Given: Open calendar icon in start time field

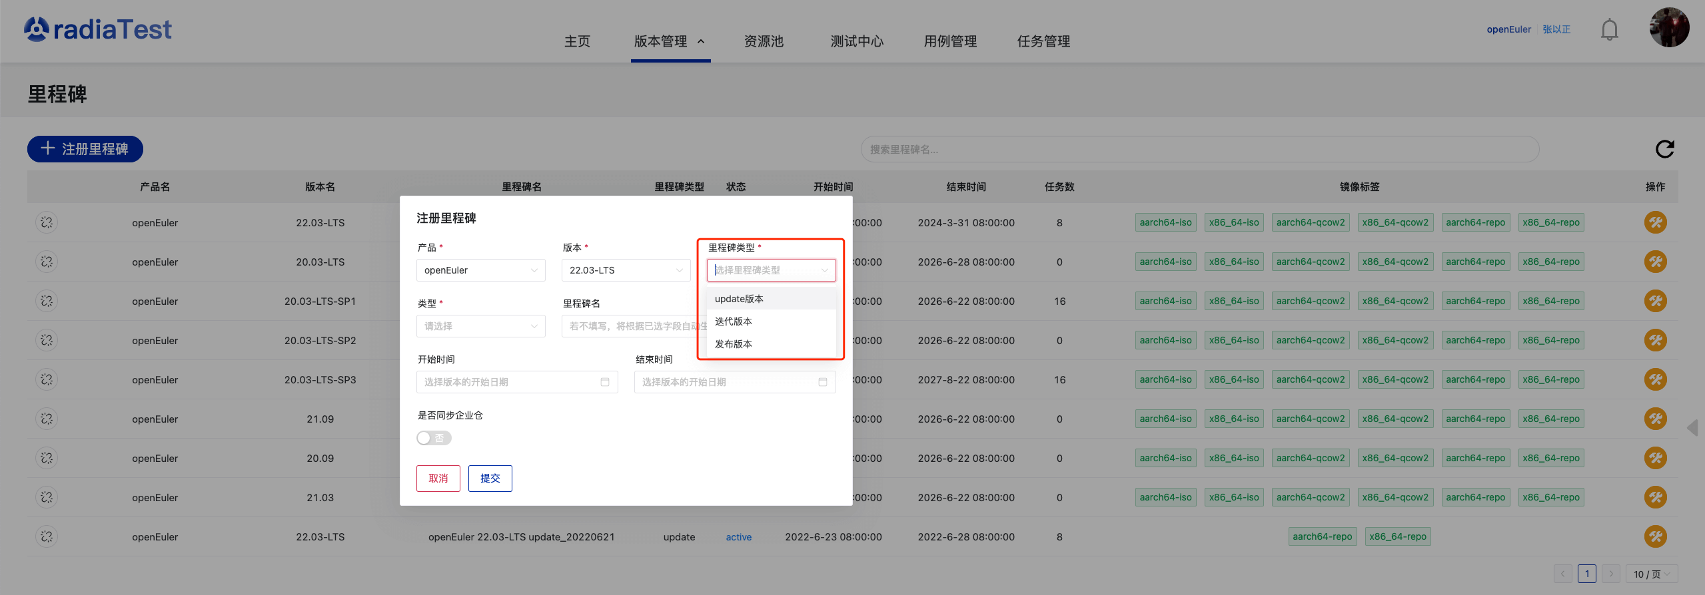Looking at the screenshot, I should 604,382.
